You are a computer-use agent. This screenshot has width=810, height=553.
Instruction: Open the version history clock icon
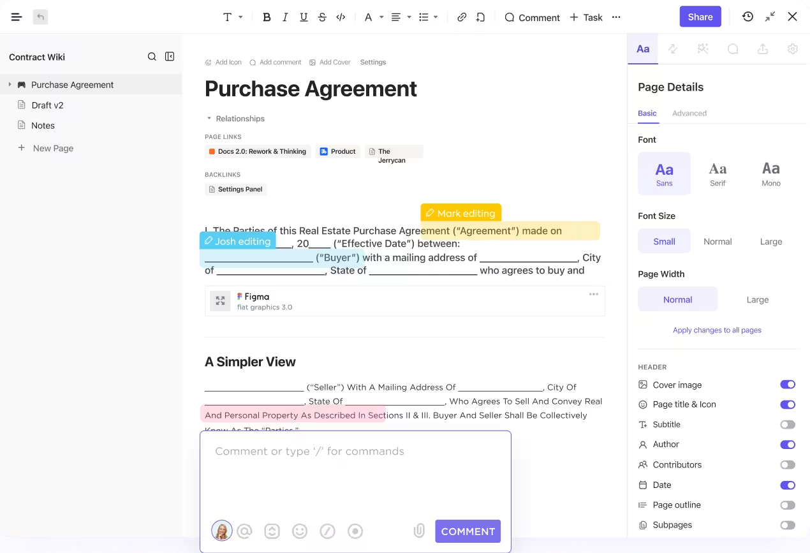tap(747, 17)
